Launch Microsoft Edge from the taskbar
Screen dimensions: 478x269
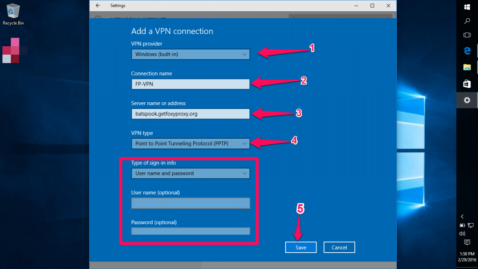pos(467,50)
